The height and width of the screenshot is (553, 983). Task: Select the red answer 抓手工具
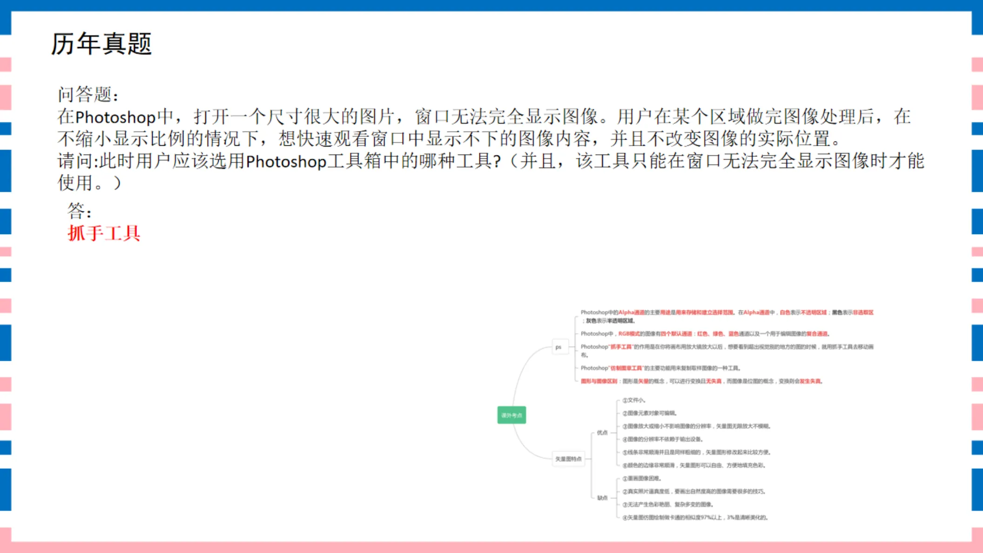click(x=104, y=233)
